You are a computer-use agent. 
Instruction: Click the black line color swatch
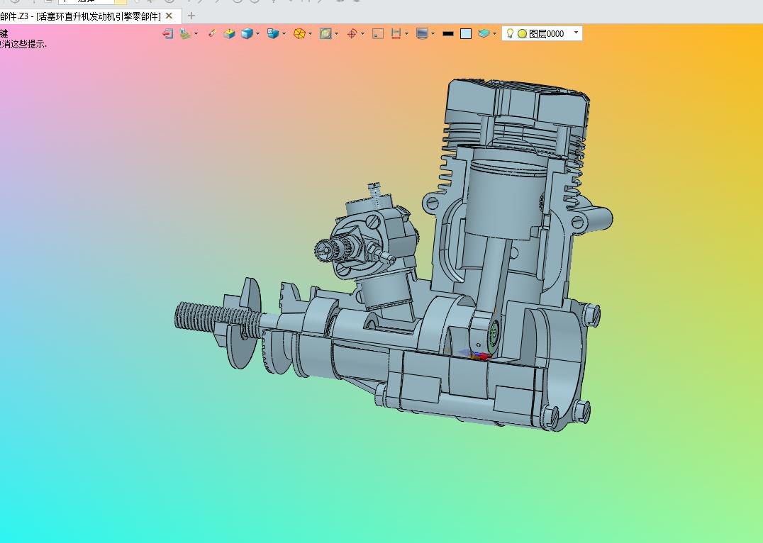tap(447, 33)
